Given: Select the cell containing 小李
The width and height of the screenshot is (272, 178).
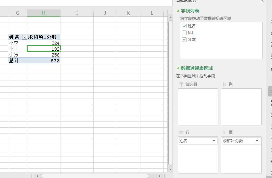Looking at the screenshot, I should pos(18,43).
